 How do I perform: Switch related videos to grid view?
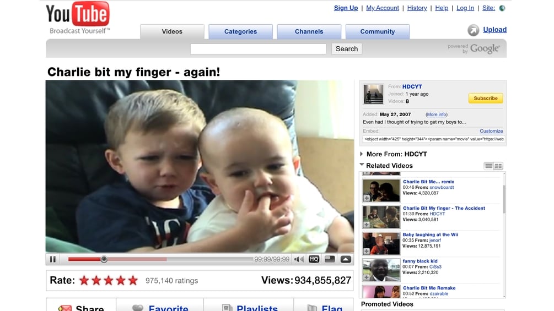click(498, 166)
